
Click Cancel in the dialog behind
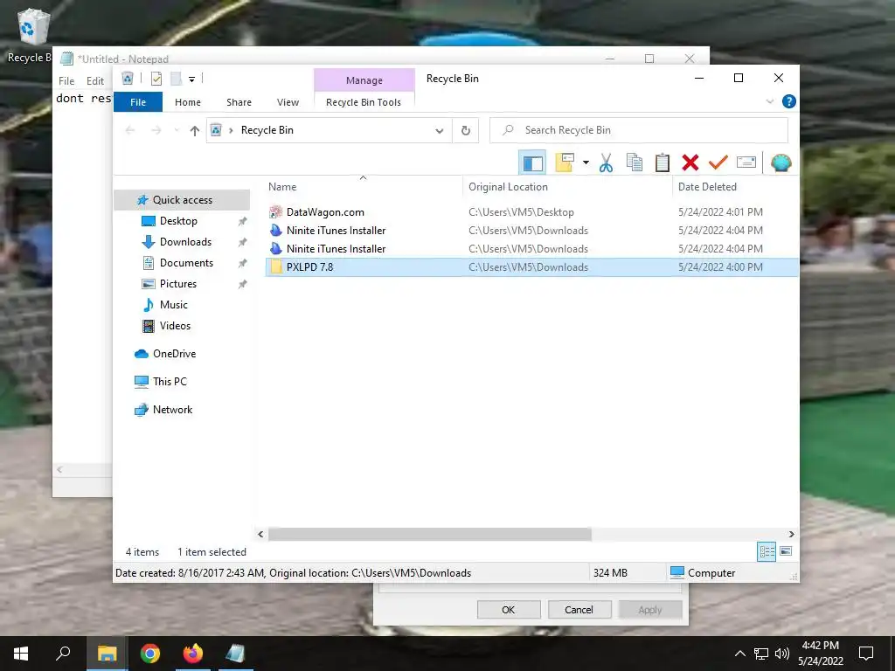click(x=579, y=610)
